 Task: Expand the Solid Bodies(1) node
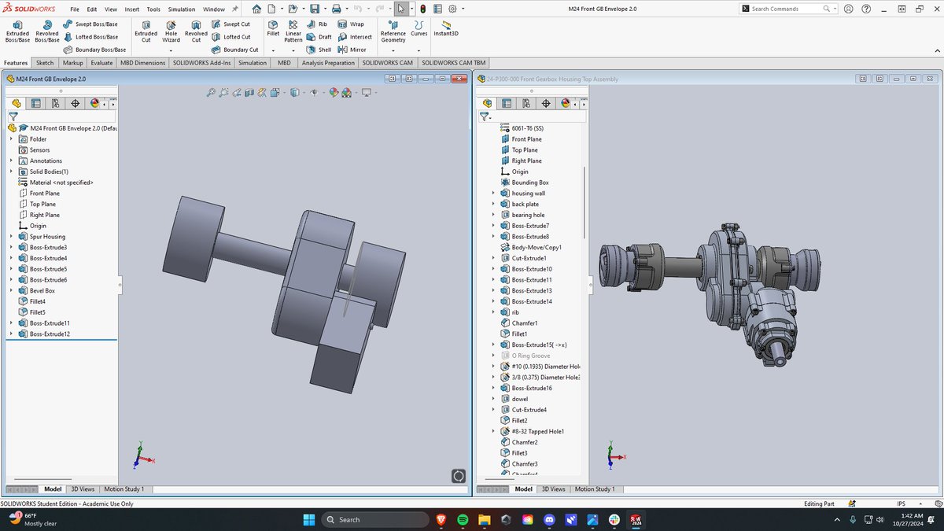pos(11,171)
